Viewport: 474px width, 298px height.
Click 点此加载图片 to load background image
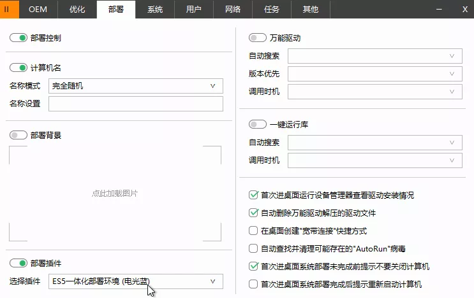115,194
